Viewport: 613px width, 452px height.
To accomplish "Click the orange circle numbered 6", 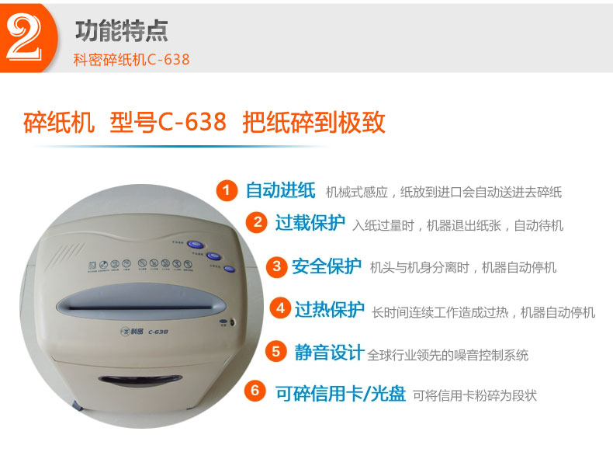I will [255, 390].
